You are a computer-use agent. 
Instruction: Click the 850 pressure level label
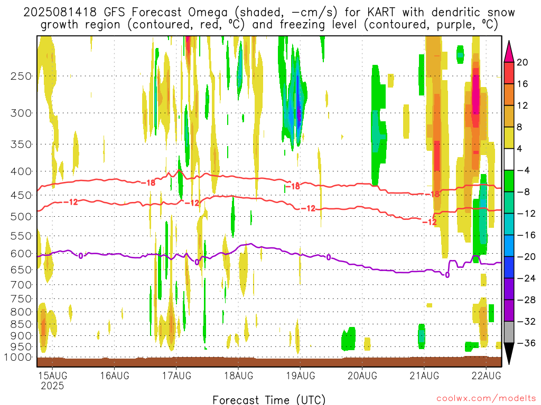pyautogui.click(x=21, y=324)
